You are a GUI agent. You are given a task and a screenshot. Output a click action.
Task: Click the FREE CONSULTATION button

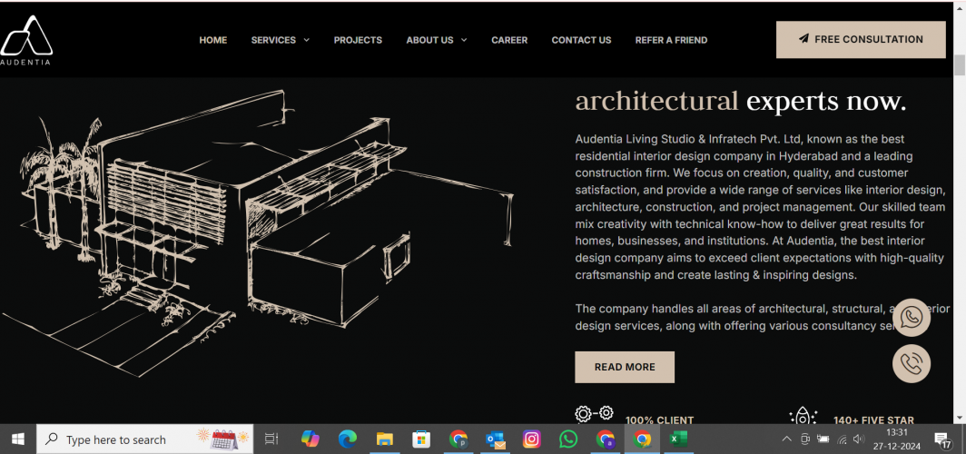tap(861, 39)
